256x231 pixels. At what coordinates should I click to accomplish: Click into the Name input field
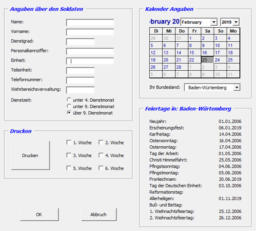coord(90,22)
